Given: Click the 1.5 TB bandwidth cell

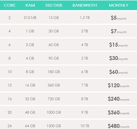Looking at the screenshot, I should click(85, 18).
